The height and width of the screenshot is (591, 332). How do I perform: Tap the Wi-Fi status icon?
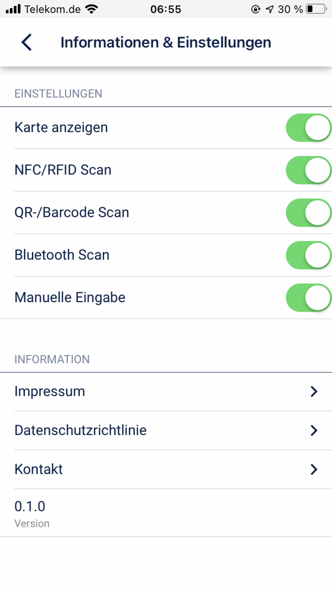(x=91, y=9)
